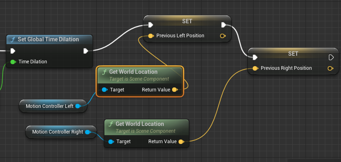Image resolution: width=341 pixels, height=162 pixels.
Task: Click input exec pin of Previous Left Position SET
Action: 151,25
